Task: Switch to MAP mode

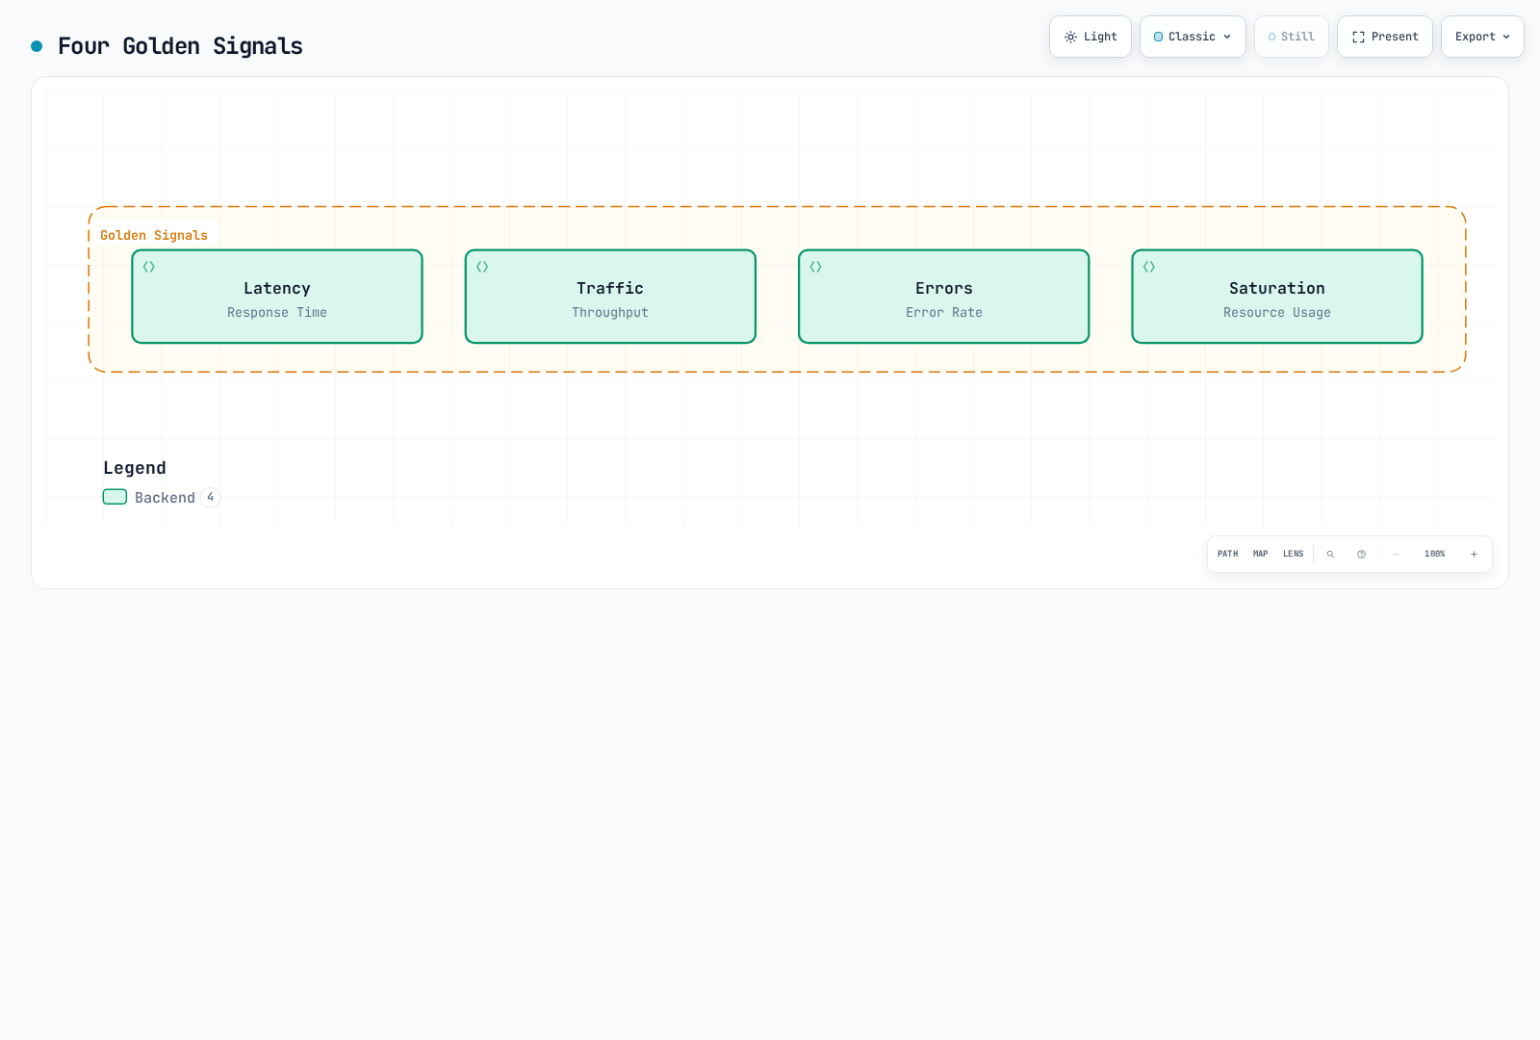Action: pyautogui.click(x=1261, y=555)
